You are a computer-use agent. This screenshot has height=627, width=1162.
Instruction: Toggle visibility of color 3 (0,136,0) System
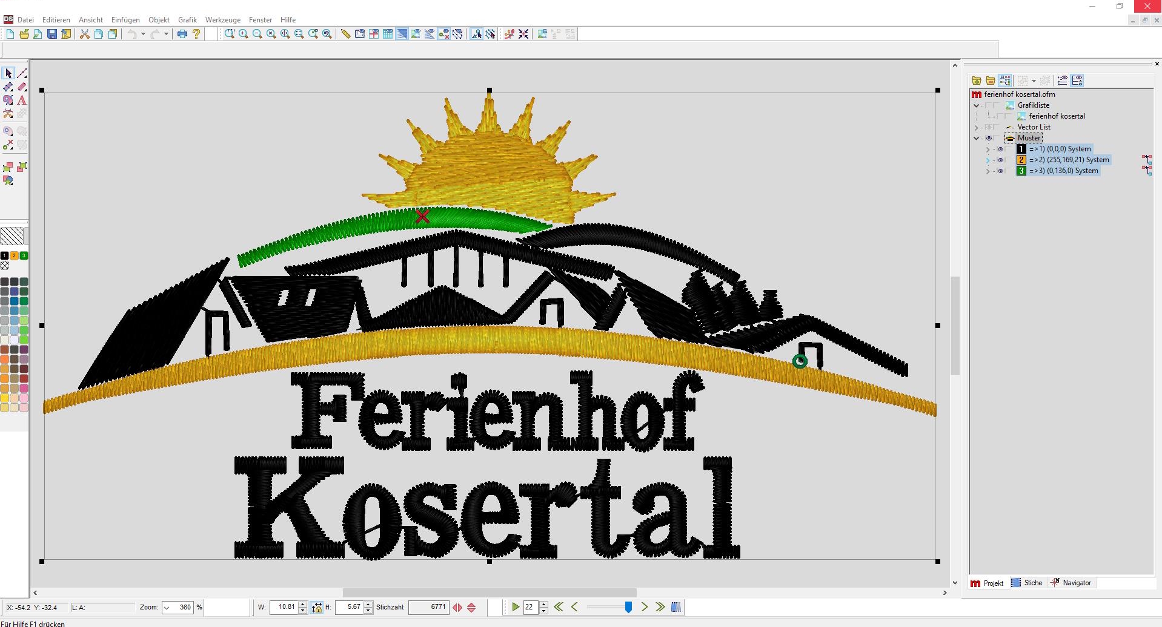(1000, 171)
